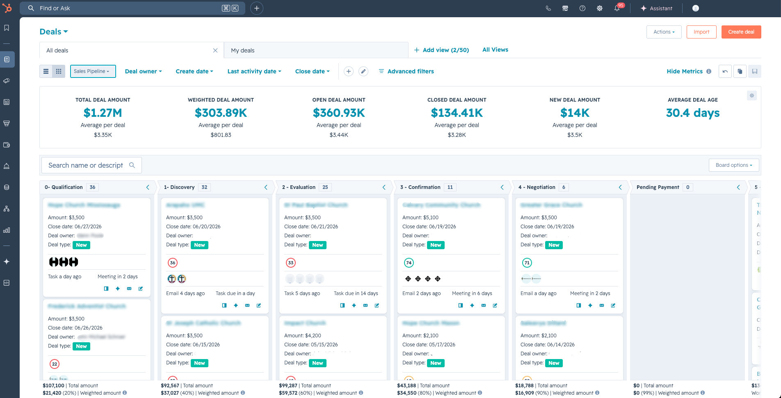Screen dimensions: 781x398
Task: Collapse the 0- Qualification column
Action: (x=148, y=187)
